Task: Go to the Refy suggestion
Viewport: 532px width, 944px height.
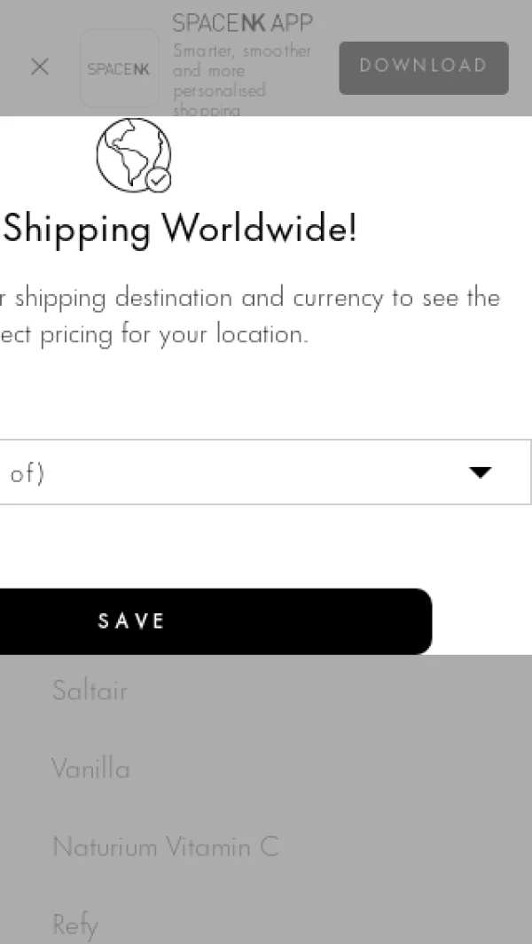Action: coord(74,924)
